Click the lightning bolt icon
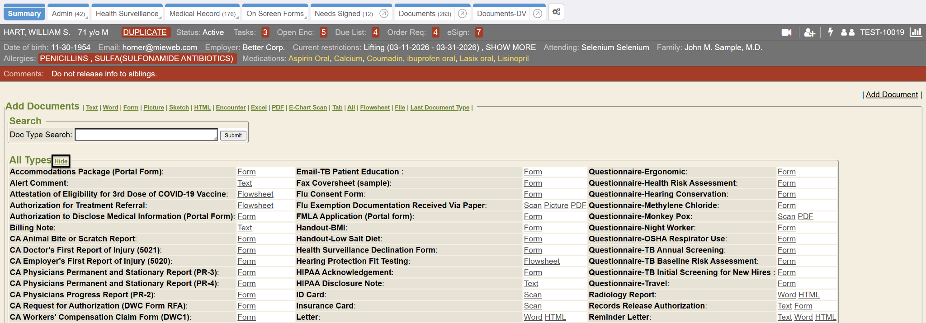The height and width of the screenshot is (323, 926). (830, 33)
